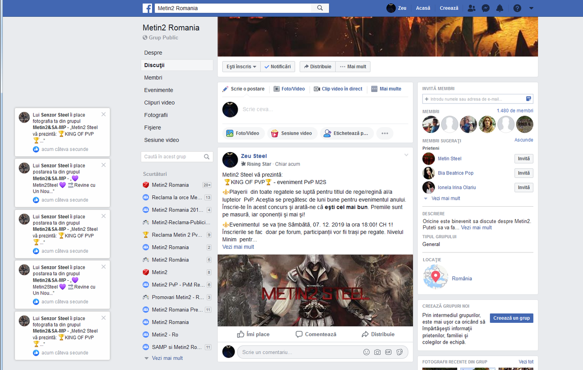Image resolution: width=583 pixels, height=370 pixels.
Task: Click Vezi tot for recent group photos
Action: coord(526,362)
